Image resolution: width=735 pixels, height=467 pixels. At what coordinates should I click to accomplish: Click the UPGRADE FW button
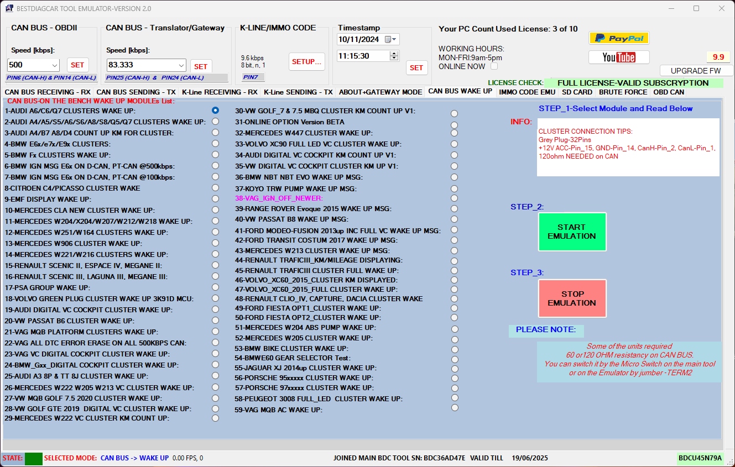(x=696, y=71)
